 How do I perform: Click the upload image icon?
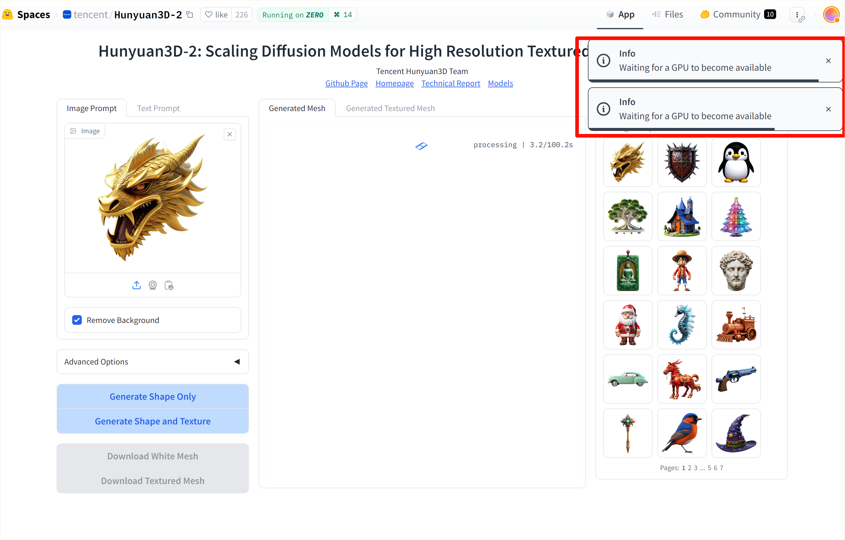click(137, 285)
